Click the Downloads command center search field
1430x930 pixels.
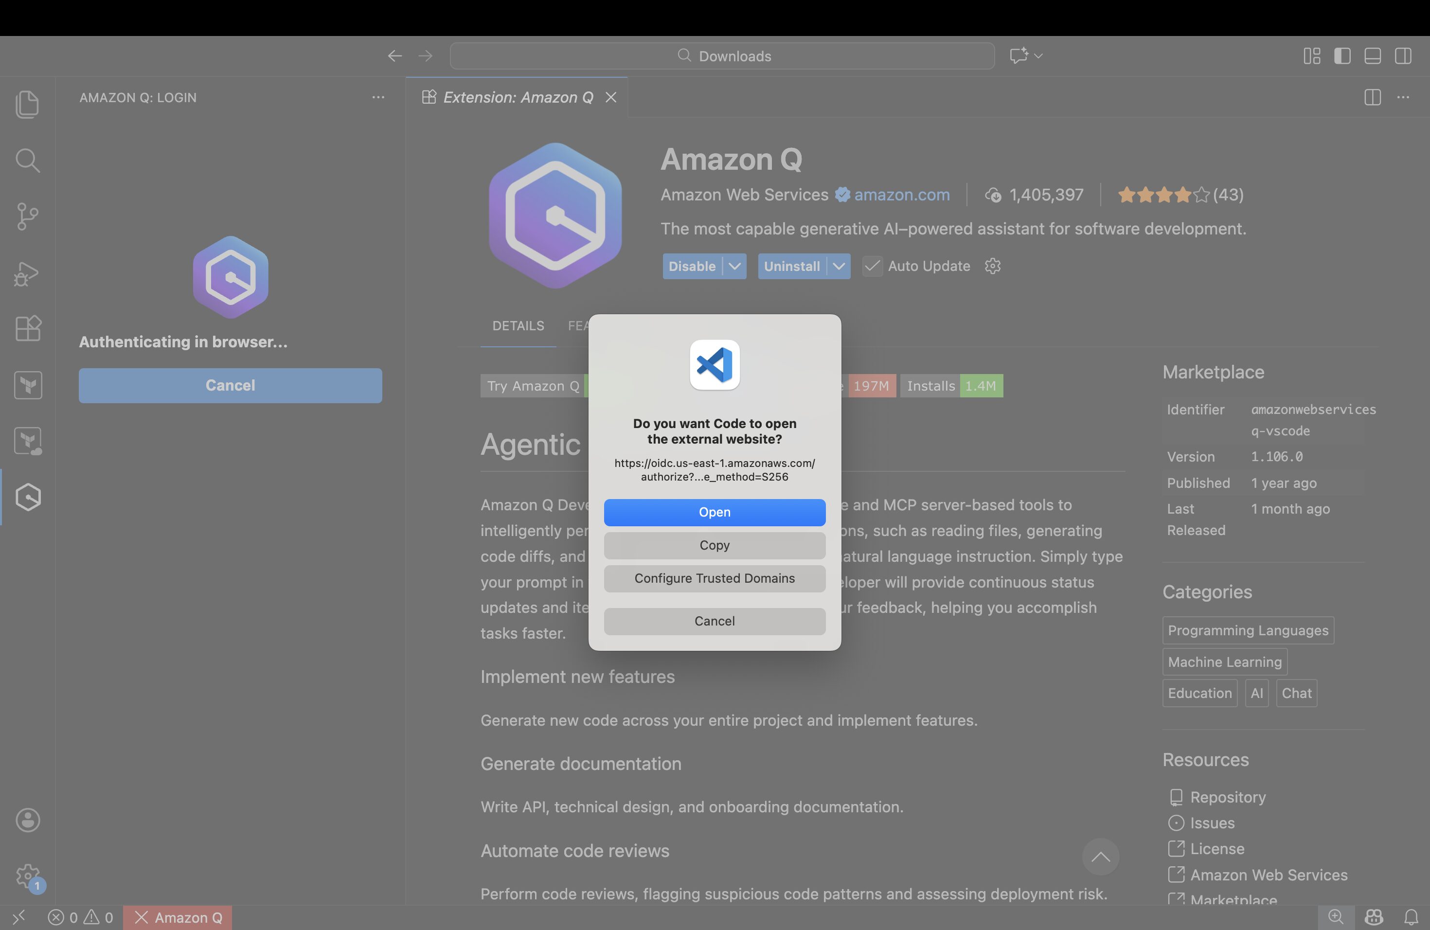pyautogui.click(x=722, y=56)
